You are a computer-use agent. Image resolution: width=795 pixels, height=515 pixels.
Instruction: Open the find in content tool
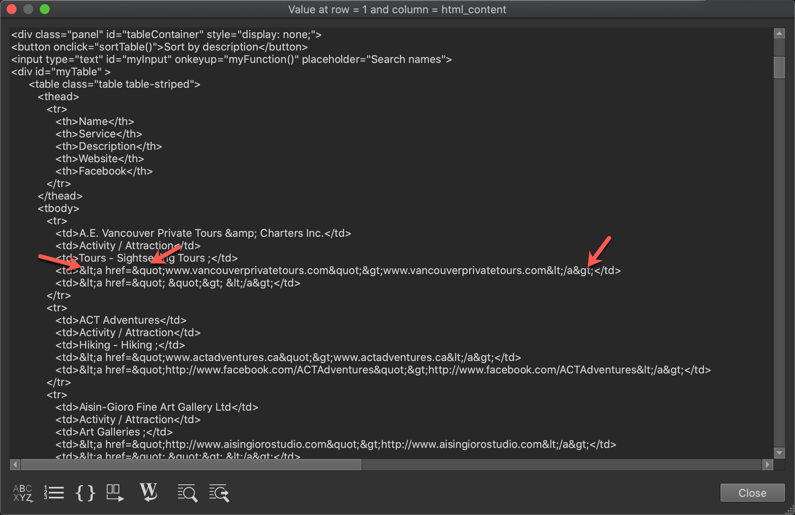(188, 493)
